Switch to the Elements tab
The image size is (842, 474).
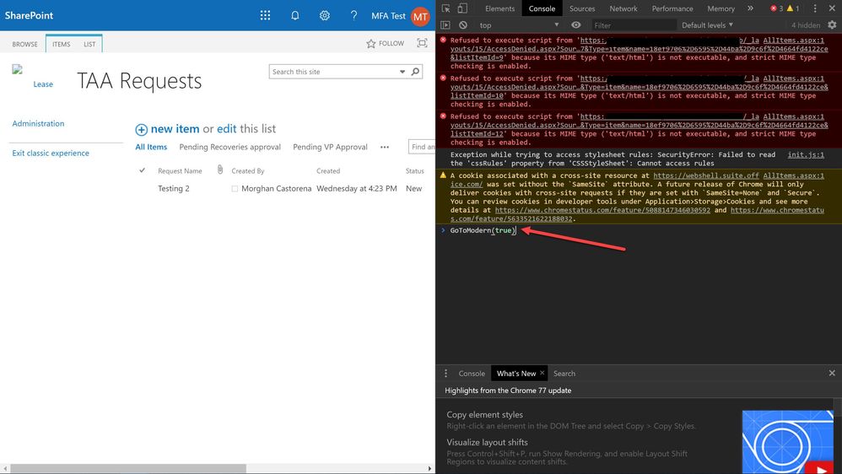[x=499, y=8]
